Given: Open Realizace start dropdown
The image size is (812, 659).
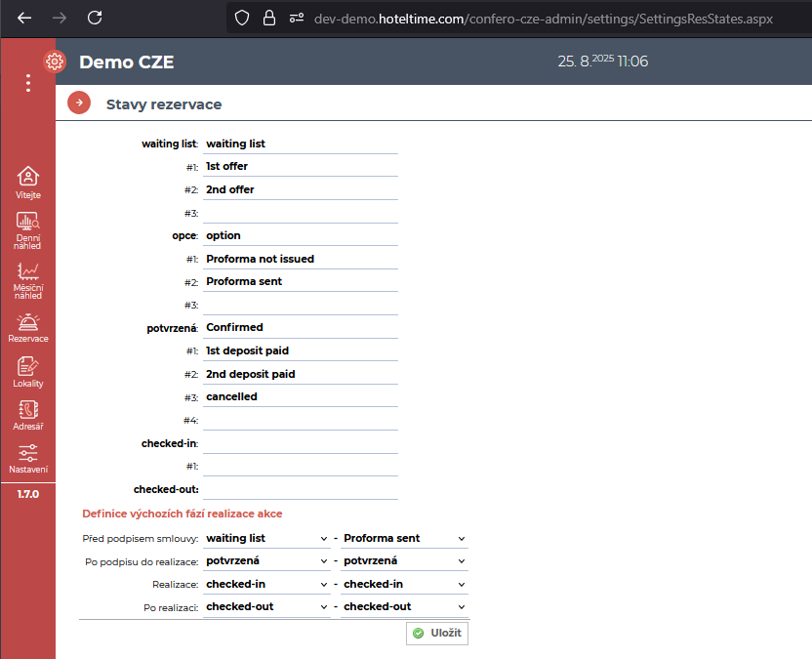Looking at the screenshot, I should [x=266, y=584].
